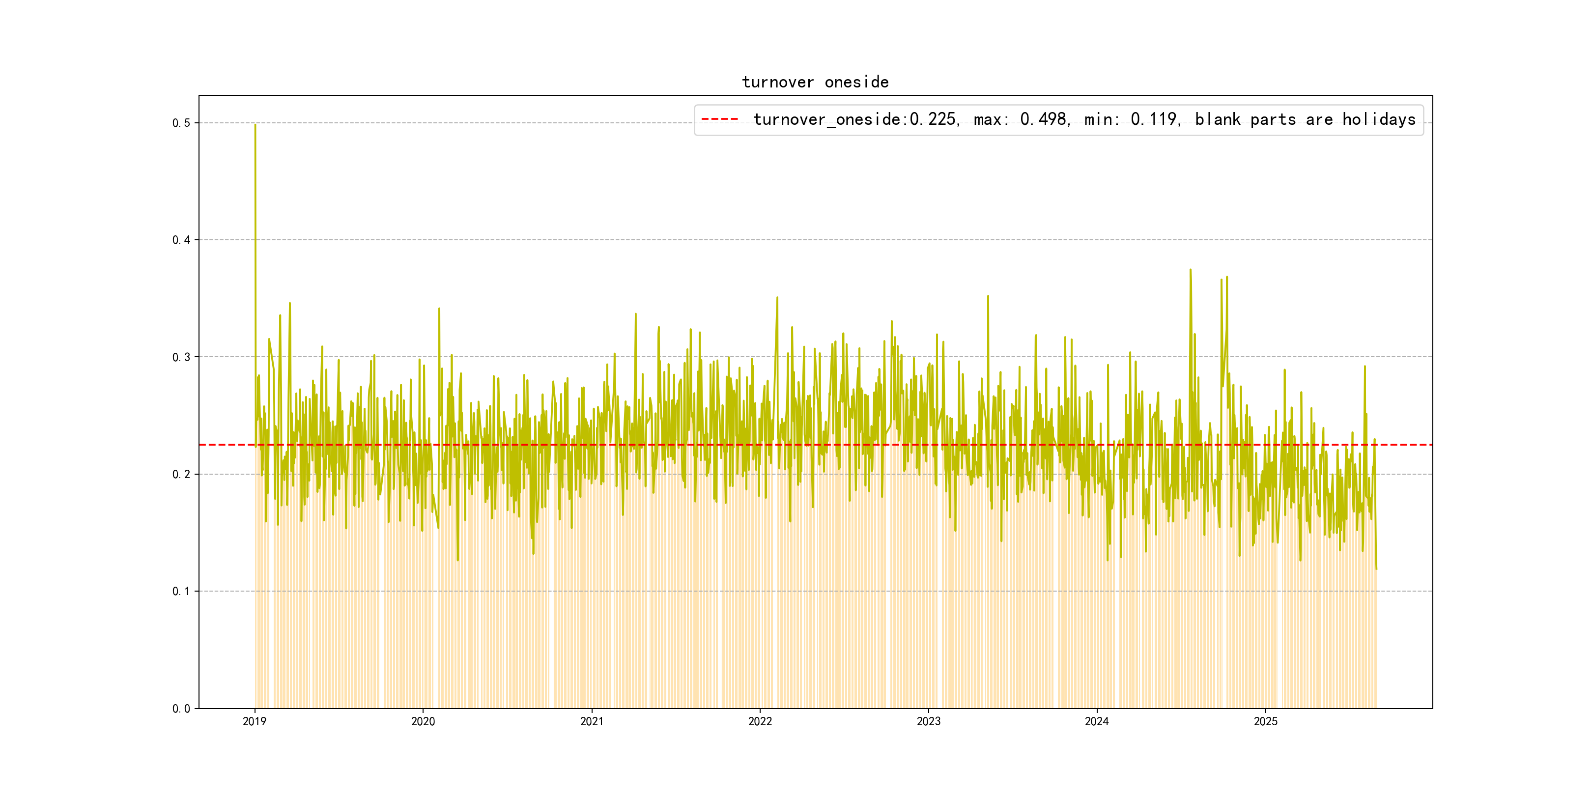Click the 2023 x-axis label

(x=928, y=721)
